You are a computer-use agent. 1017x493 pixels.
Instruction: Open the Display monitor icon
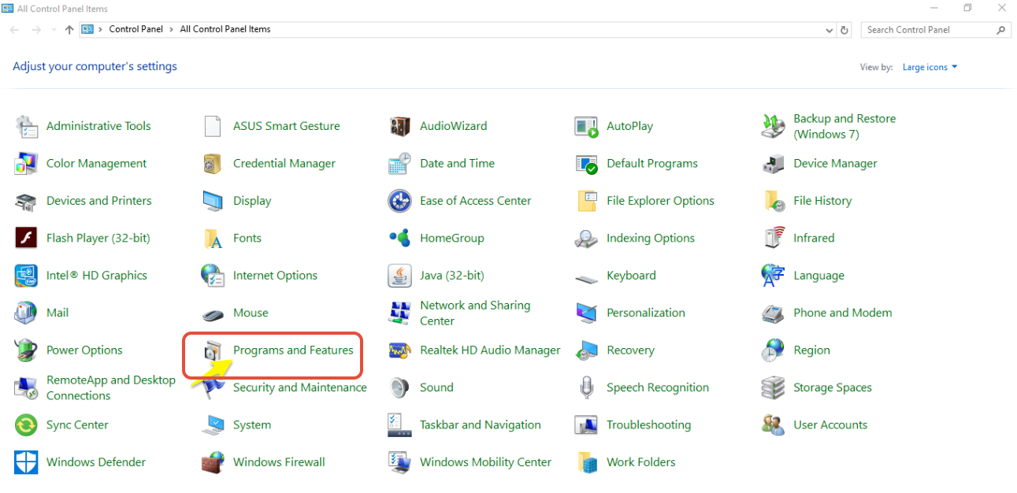(x=213, y=201)
